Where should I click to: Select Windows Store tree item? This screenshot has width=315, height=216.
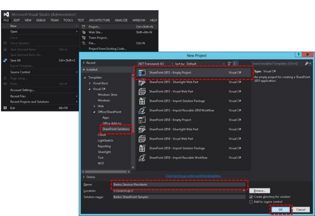[107, 94]
